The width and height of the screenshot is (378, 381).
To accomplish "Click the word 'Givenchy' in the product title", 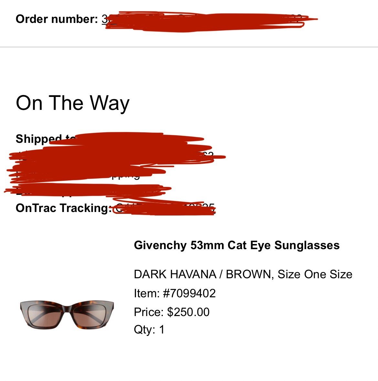I will 160,245.
